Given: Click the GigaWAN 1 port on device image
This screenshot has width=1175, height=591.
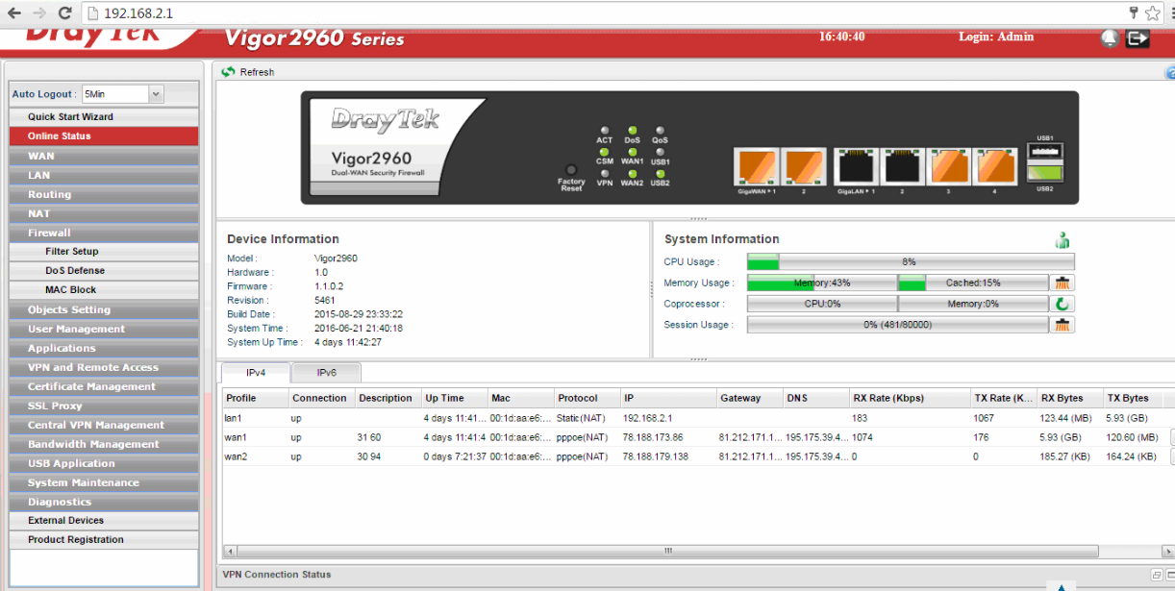Looking at the screenshot, I should 754,167.
